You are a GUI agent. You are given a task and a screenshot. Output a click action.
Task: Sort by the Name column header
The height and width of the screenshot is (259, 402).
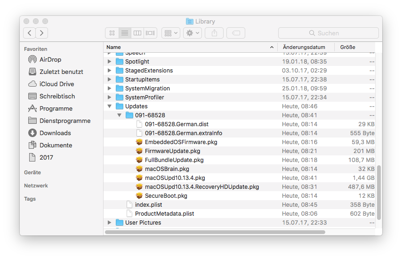click(x=191, y=47)
